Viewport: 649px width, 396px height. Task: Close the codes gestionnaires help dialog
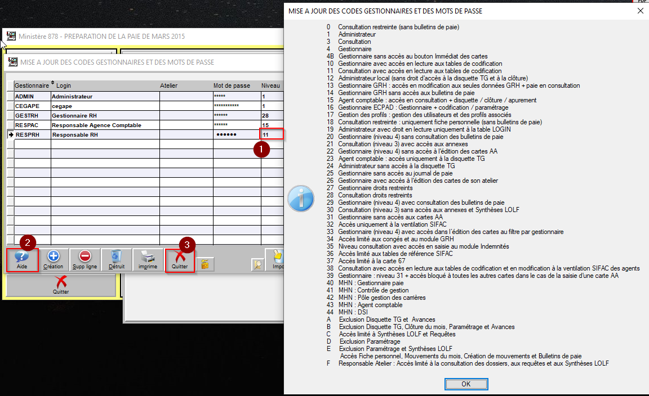click(639, 11)
